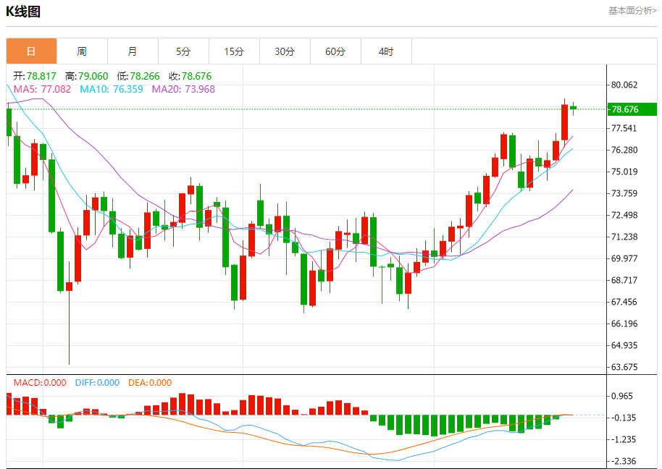Viewport: 662px width, 469px height.
Task: Click the DIFF:0.000 indicator label
Action: coord(97,383)
